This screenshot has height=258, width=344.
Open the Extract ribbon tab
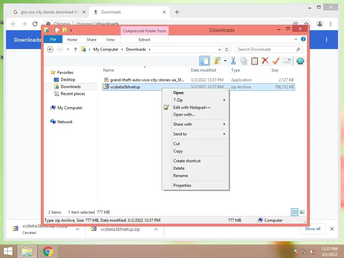144,40
